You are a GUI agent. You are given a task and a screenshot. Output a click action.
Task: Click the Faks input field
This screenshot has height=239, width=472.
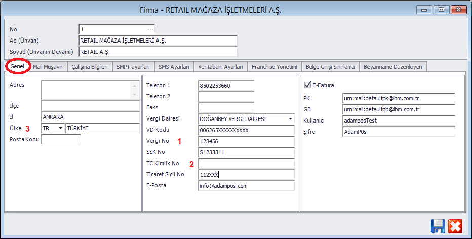[226, 108]
